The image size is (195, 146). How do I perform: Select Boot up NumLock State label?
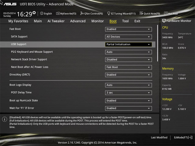(x=24, y=100)
